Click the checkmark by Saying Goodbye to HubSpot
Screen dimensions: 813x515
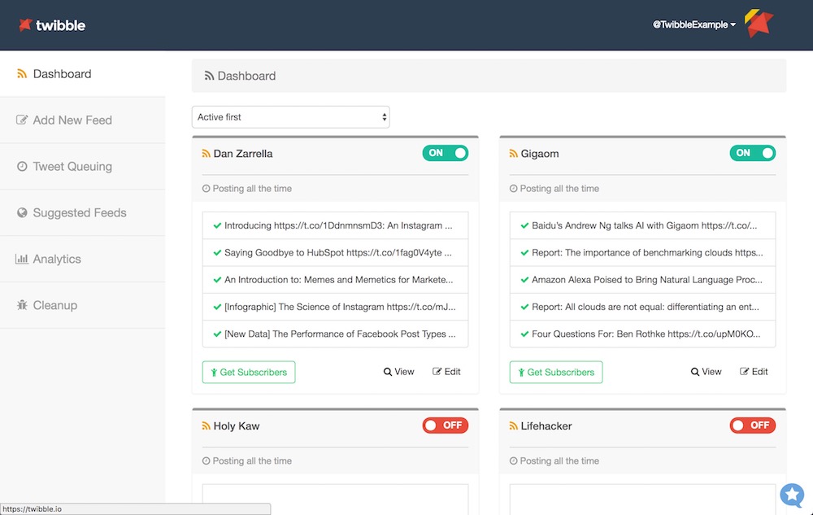(x=217, y=252)
